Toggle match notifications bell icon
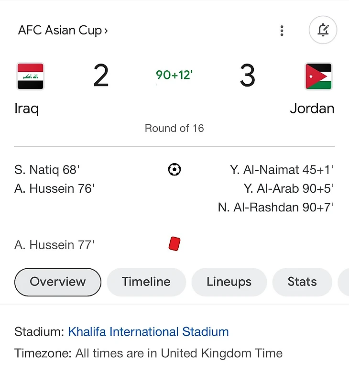Viewport: 349px width, 372px height. coord(323,31)
